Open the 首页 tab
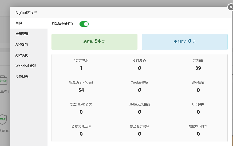The height and width of the screenshot is (146, 233). tap(19, 23)
